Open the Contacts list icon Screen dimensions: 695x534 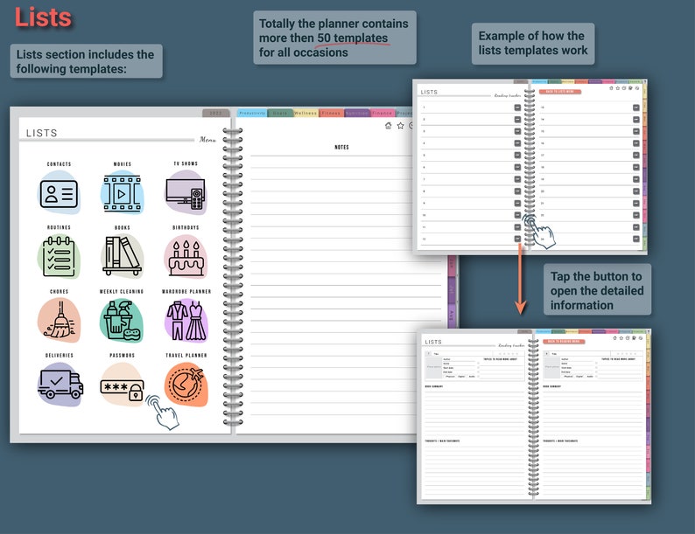tap(59, 193)
